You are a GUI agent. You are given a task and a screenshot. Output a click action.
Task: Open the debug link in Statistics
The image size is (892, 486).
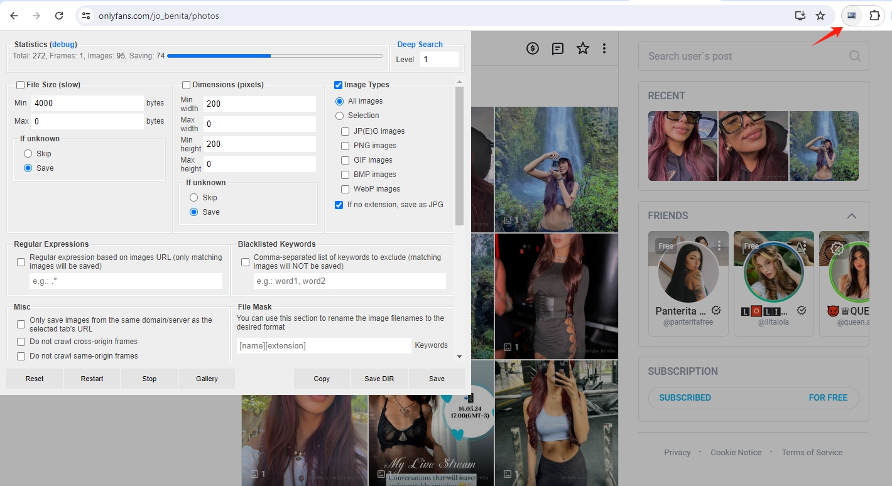coord(63,45)
